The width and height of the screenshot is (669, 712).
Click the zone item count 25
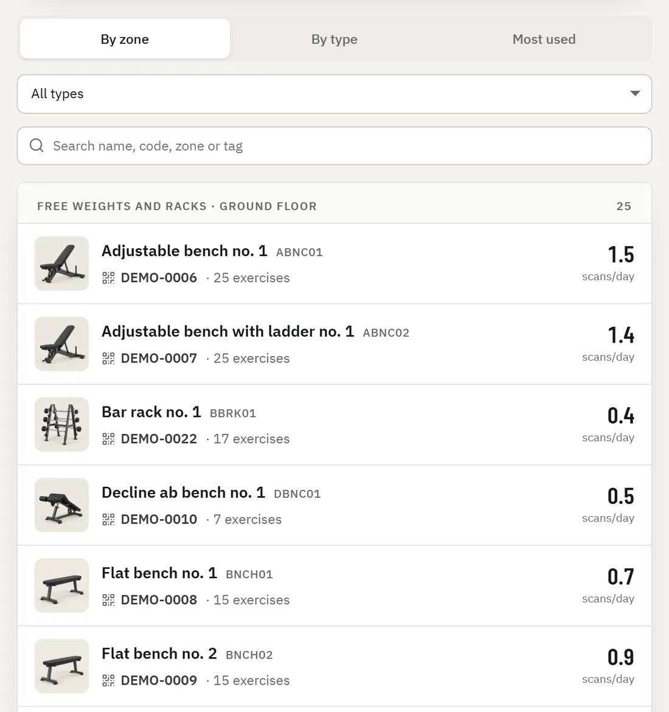coord(623,206)
